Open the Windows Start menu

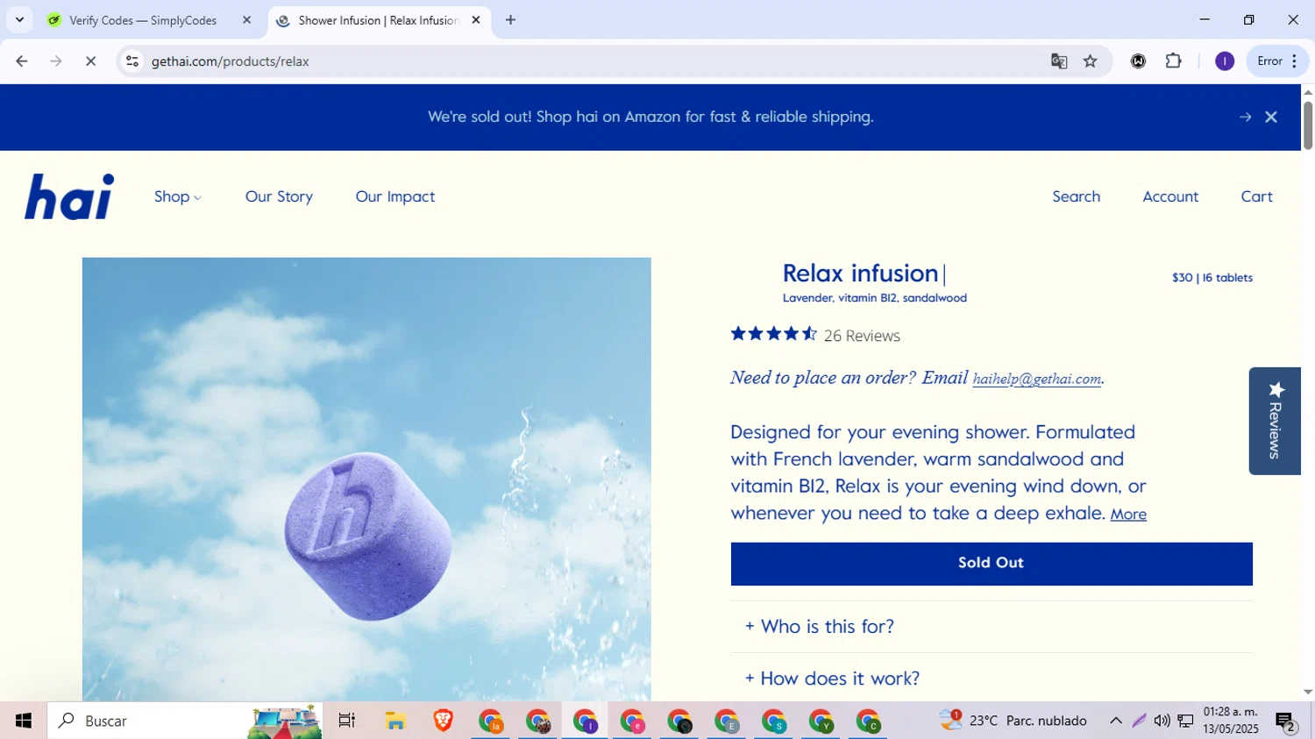[x=24, y=721]
